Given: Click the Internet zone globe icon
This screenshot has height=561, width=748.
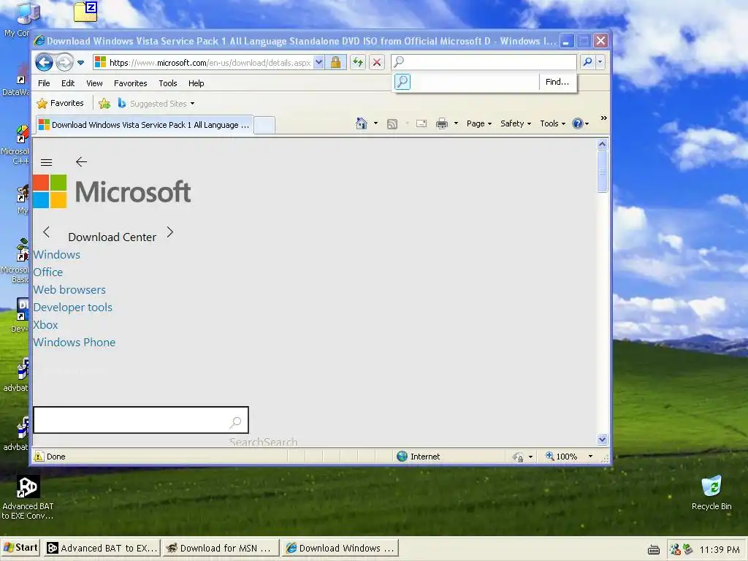Looking at the screenshot, I should click(402, 457).
